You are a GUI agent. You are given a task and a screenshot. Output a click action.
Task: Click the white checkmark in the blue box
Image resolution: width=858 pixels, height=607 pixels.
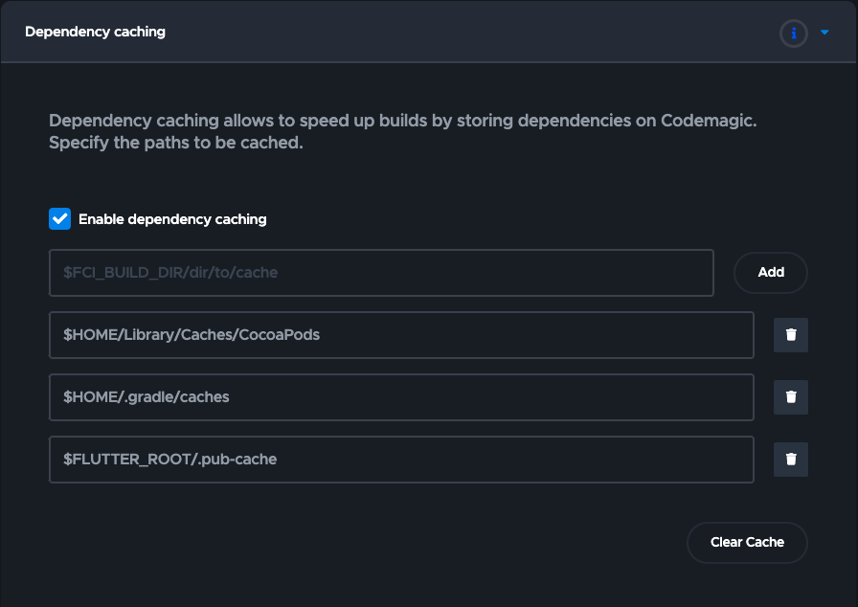coord(59,218)
